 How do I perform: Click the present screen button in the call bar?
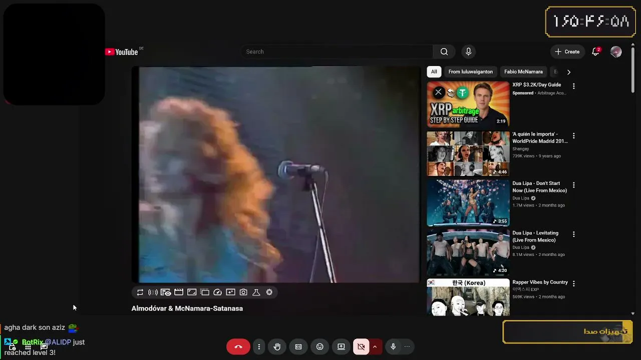(x=341, y=346)
